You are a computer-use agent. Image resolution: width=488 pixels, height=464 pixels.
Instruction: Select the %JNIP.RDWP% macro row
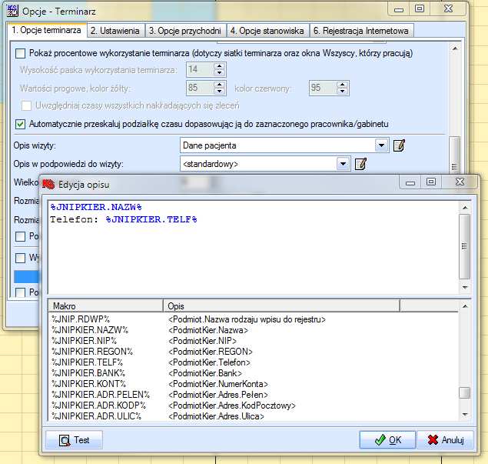click(254, 319)
